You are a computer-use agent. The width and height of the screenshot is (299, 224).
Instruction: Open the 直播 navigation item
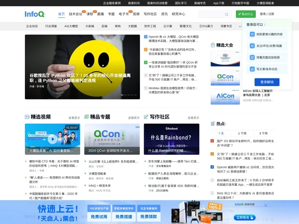click(100, 14)
